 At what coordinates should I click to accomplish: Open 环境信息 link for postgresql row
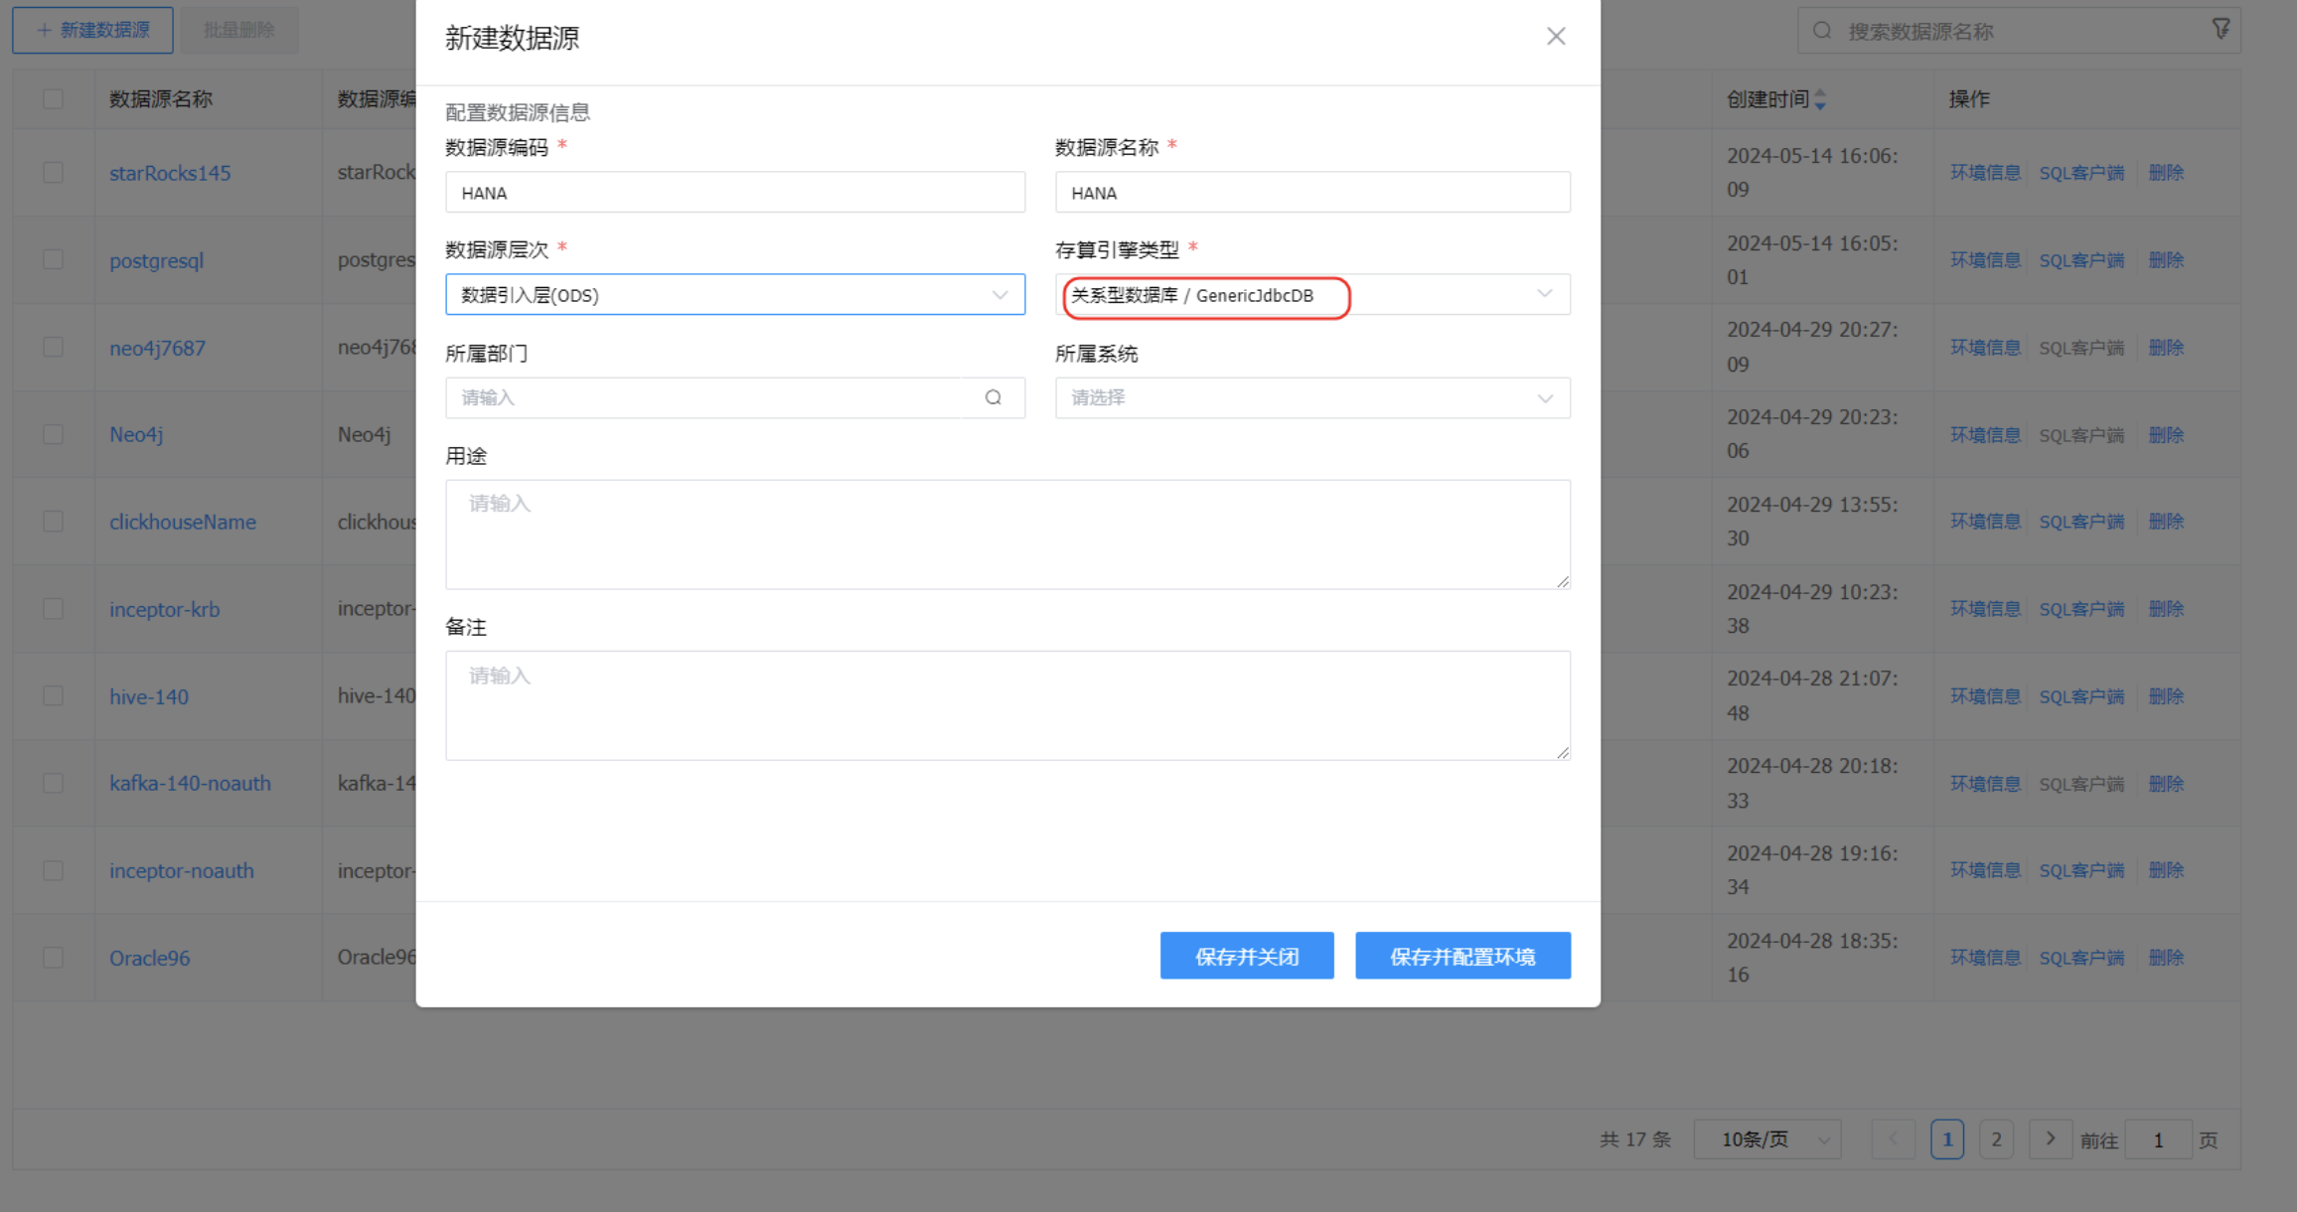(x=1984, y=260)
